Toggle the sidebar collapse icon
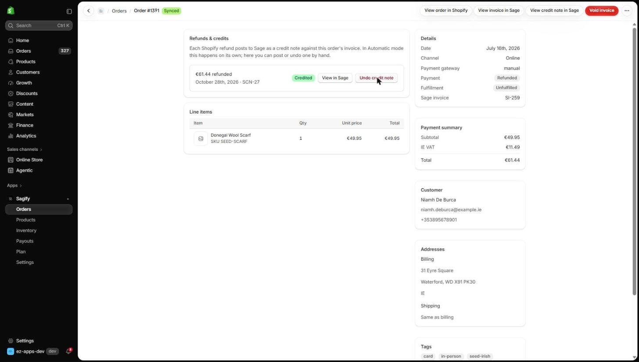Screen dimensions: 639x362 click(x=69, y=11)
